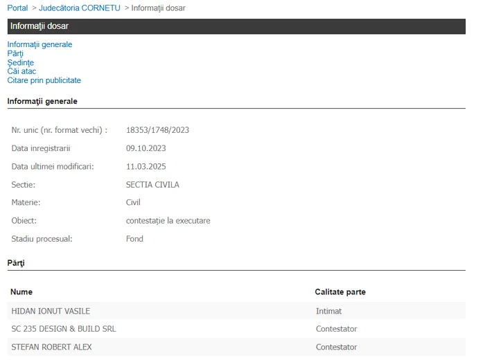
Task: Click the last modification date 11.03.2025
Action: (x=145, y=166)
